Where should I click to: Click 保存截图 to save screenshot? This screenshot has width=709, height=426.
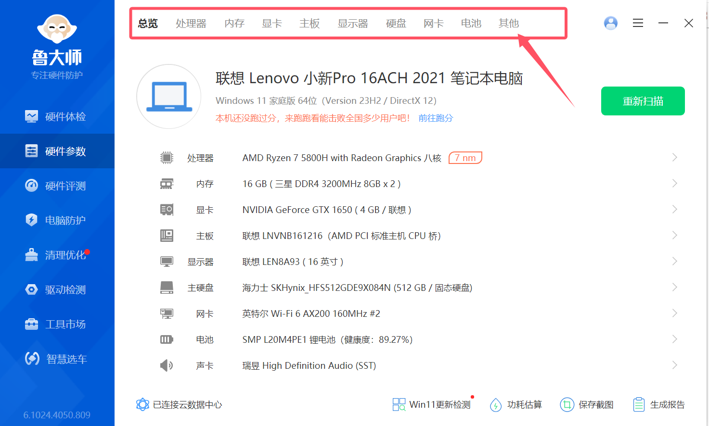[587, 404]
